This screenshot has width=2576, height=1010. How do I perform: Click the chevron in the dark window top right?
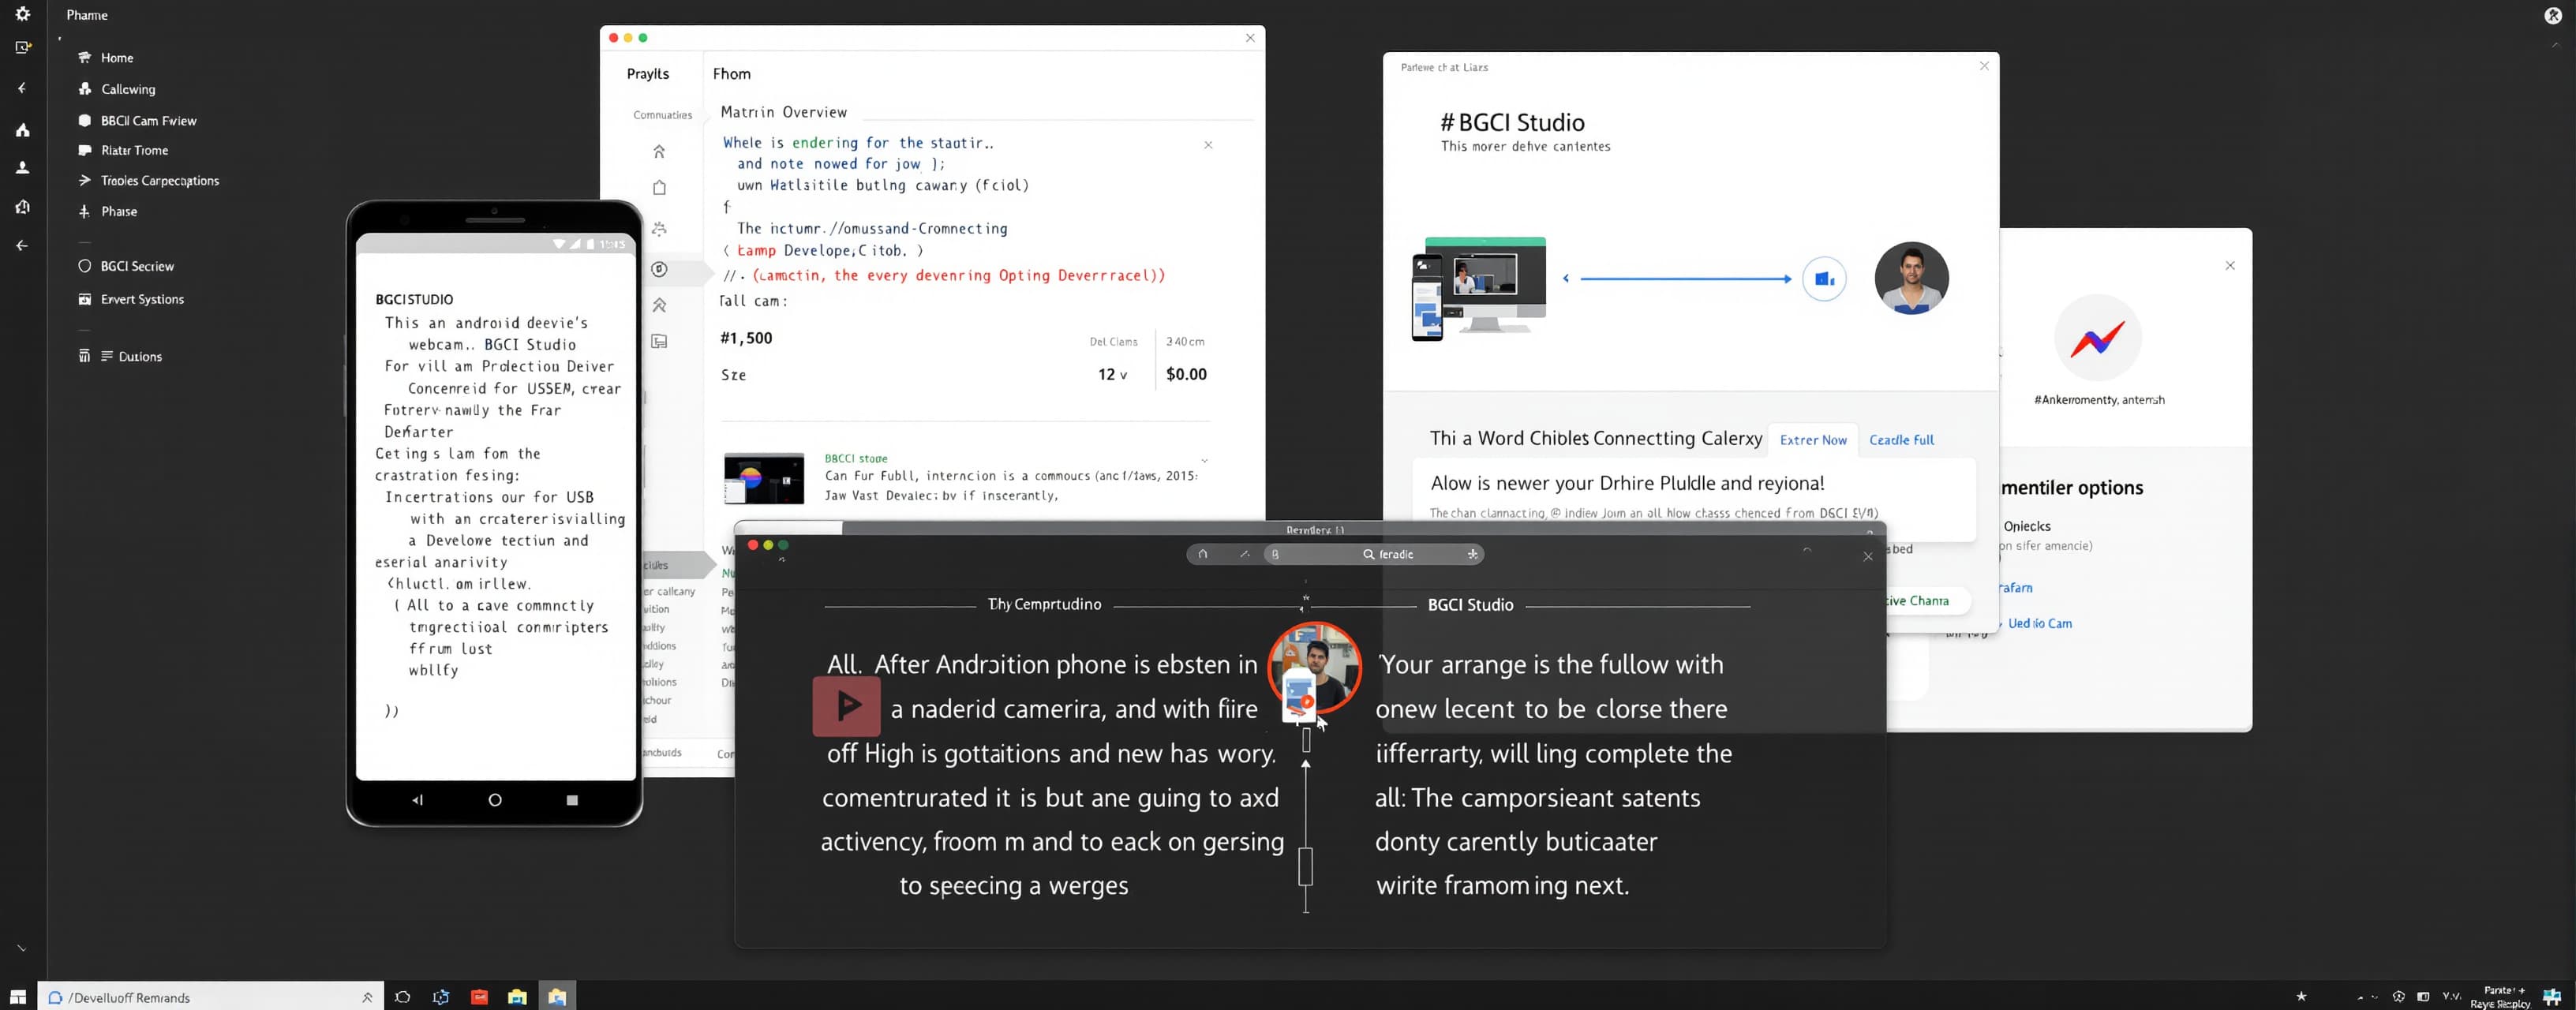coord(1807,549)
